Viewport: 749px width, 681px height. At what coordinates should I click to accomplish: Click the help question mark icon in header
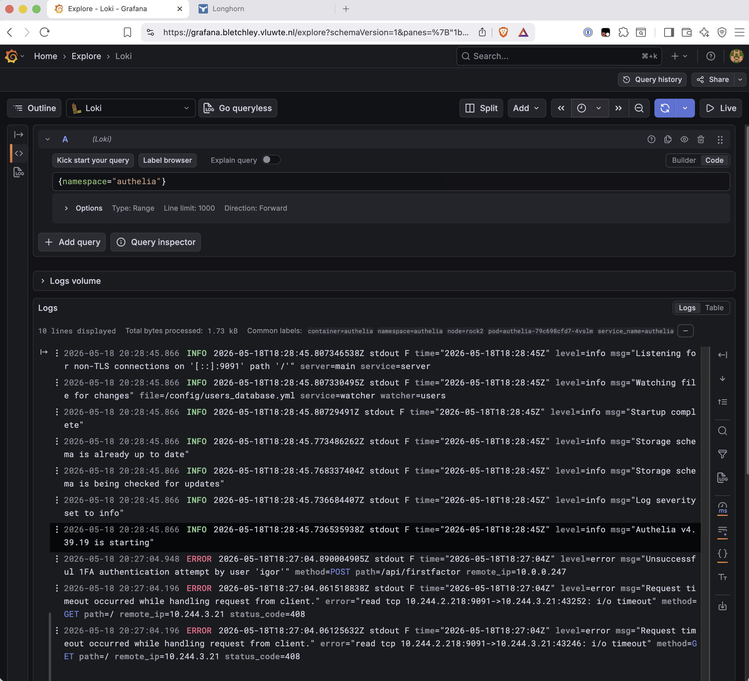pyautogui.click(x=710, y=56)
